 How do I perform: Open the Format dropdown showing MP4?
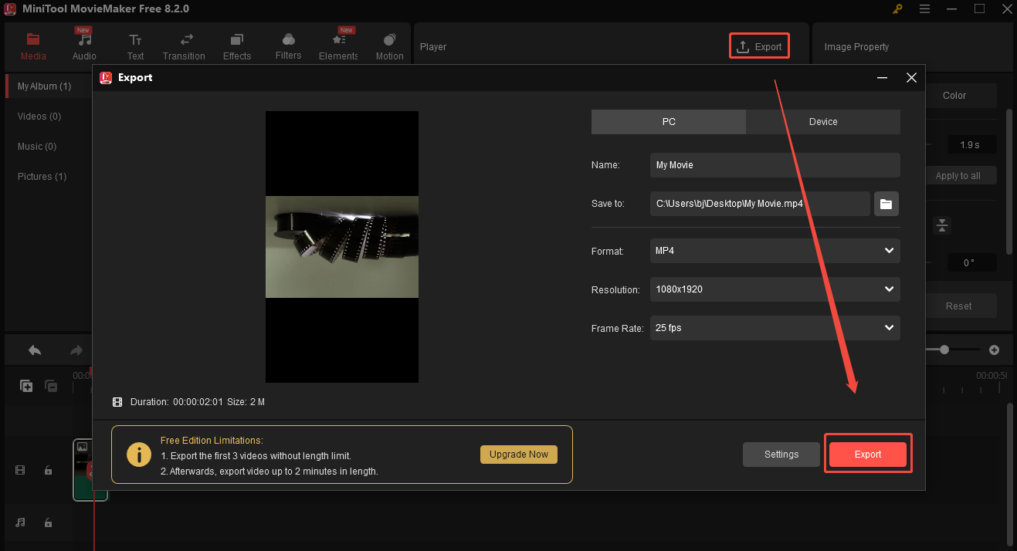pyautogui.click(x=775, y=251)
